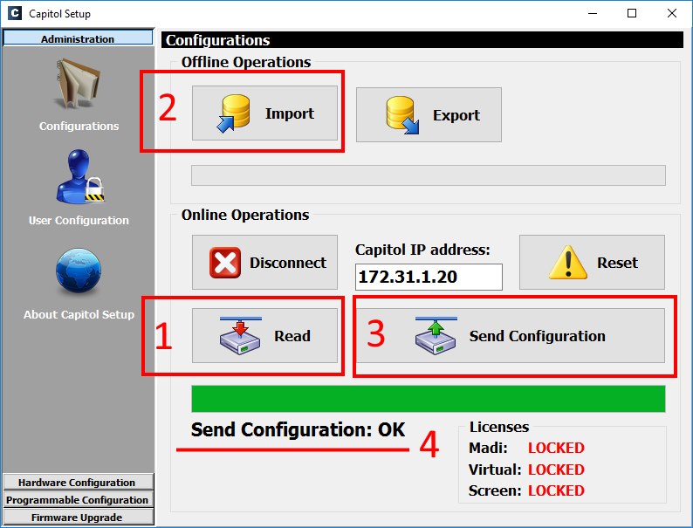This screenshot has width=693, height=528.
Task: Click the About Capitol Setup label
Action: (79, 314)
